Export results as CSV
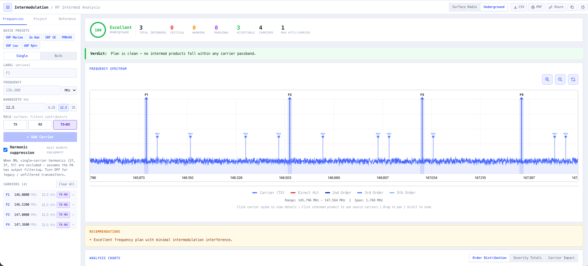The width and height of the screenshot is (588, 266). pyautogui.click(x=519, y=7)
